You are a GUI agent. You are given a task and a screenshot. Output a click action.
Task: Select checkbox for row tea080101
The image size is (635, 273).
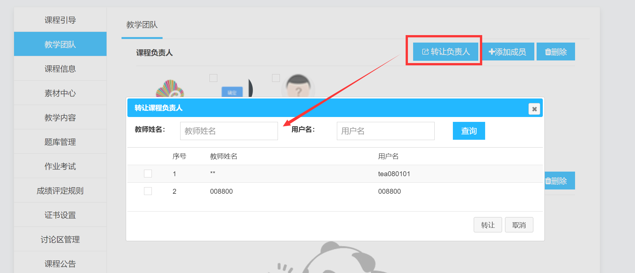coord(148,174)
